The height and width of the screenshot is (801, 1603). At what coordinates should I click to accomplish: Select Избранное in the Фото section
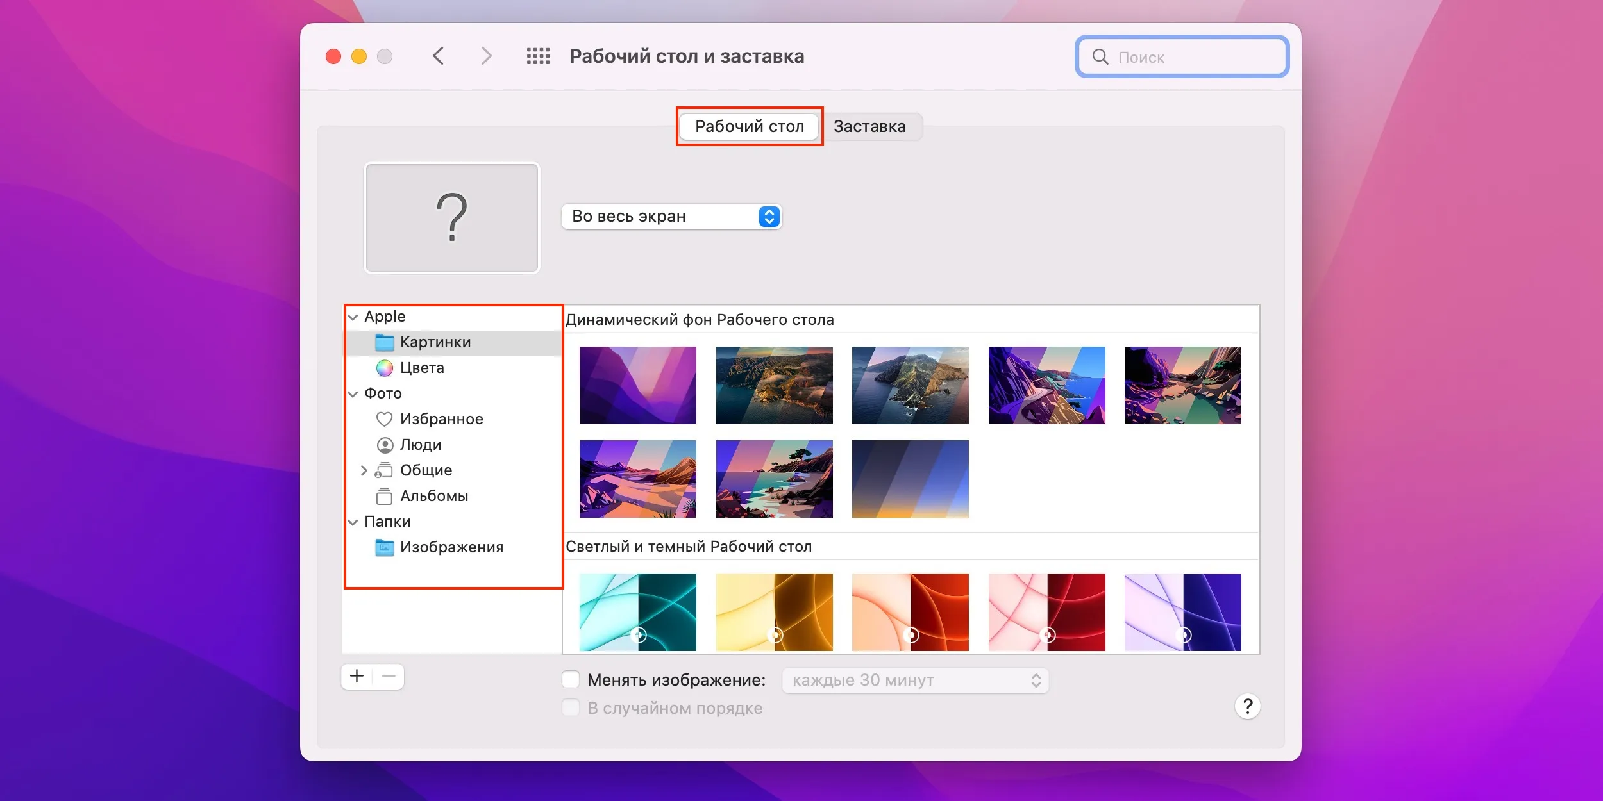[x=453, y=419]
